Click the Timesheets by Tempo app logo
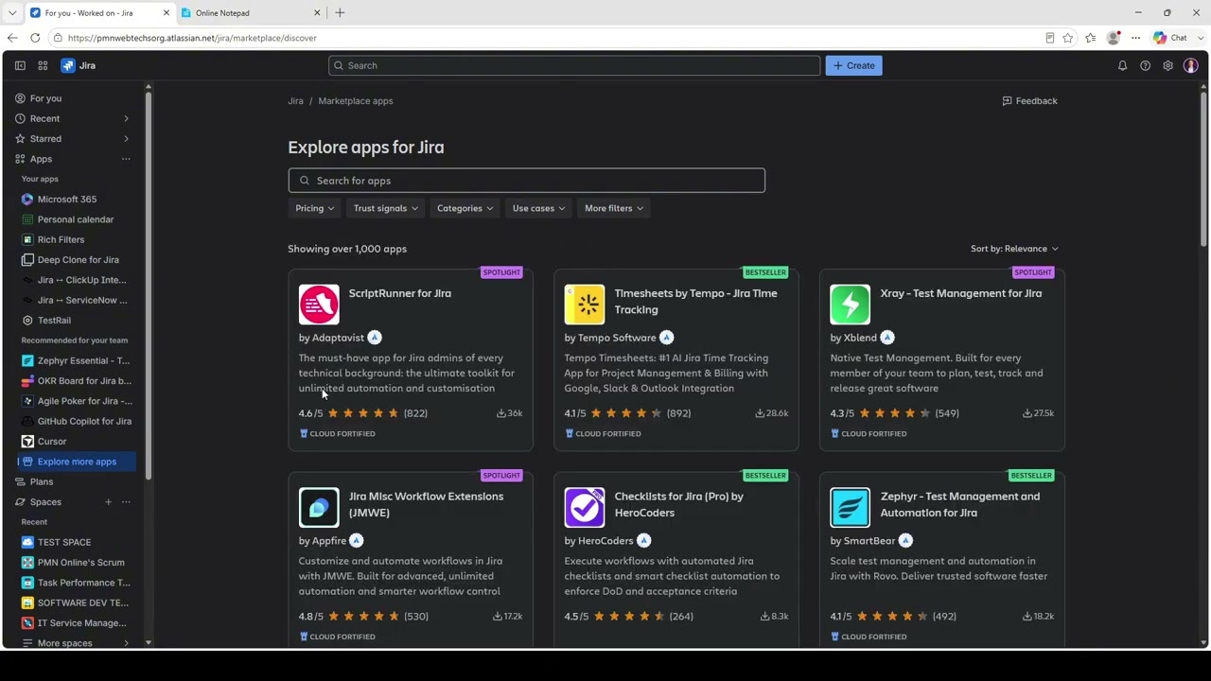 [x=585, y=305]
